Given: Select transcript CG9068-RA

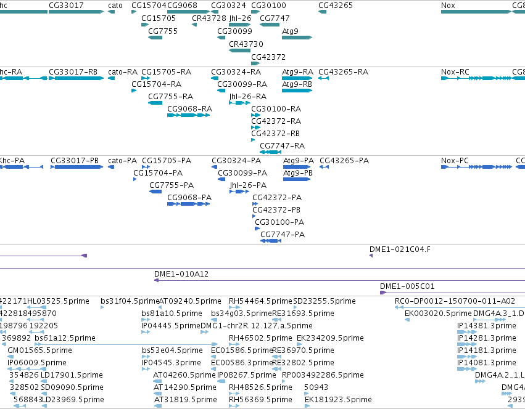Looking at the screenshot, I should [x=189, y=109].
